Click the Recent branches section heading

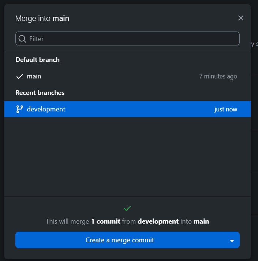tap(40, 93)
